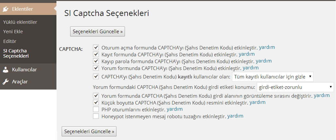Uncheck Kayıt formunda CAPTCHA option
This screenshot has width=336, height=140.
pyautogui.click(x=96, y=54)
